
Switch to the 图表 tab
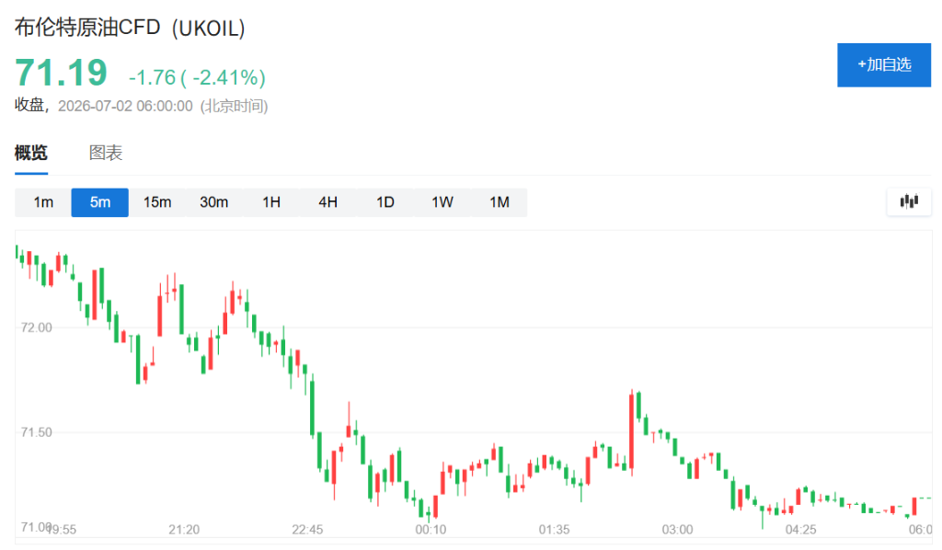coord(106,153)
